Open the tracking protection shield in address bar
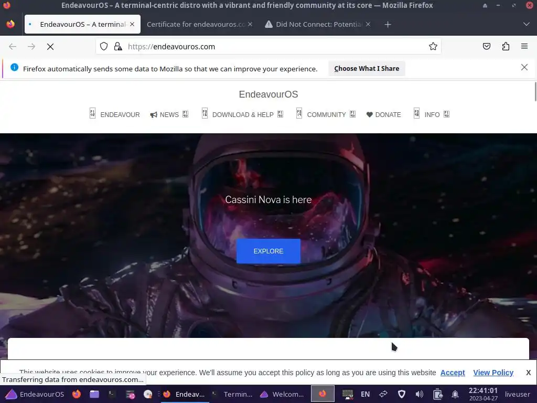Image resolution: width=537 pixels, height=403 pixels. pos(104,46)
